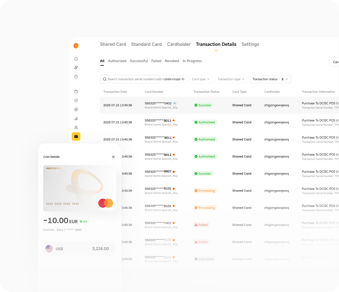Select the Transaction Details tab
This screenshot has width=339, height=292.
pyautogui.click(x=216, y=44)
